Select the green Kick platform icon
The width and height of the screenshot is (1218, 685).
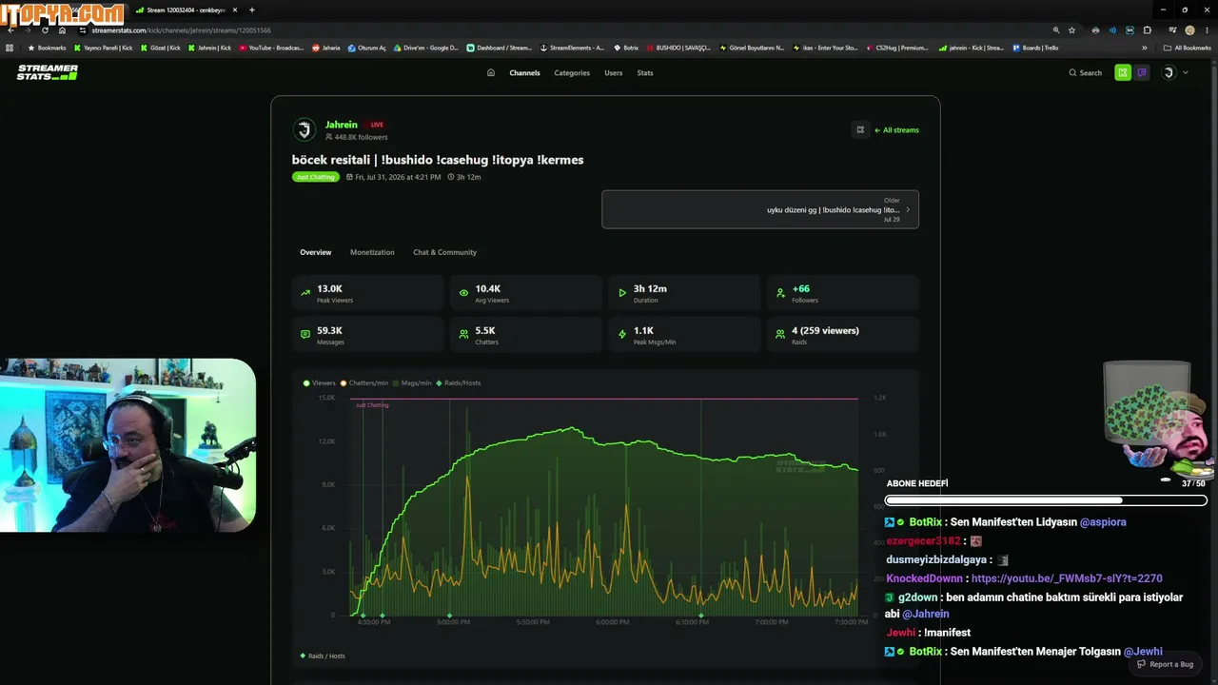[x=1123, y=72]
